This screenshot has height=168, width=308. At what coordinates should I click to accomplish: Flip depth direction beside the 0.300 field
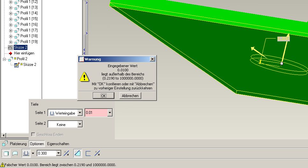pos(66,153)
